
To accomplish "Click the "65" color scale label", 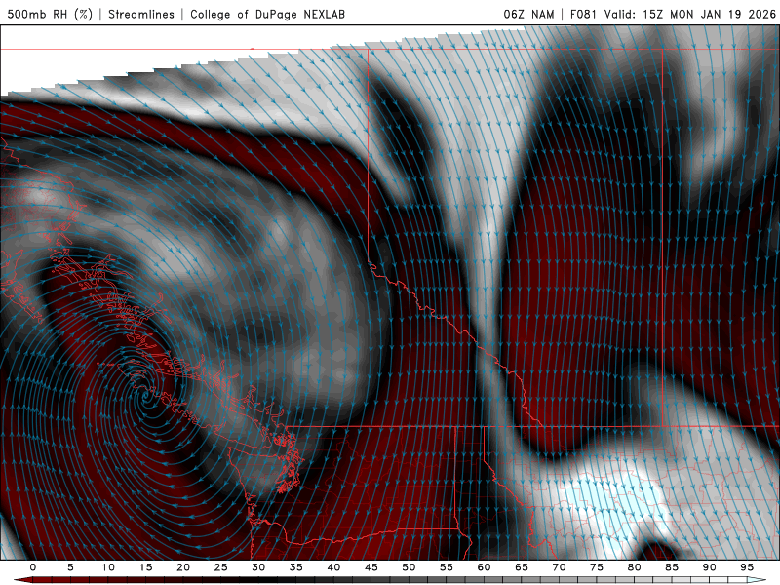I will coord(522,567).
